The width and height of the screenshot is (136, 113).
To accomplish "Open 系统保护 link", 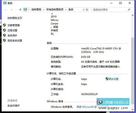I will 12,35.
